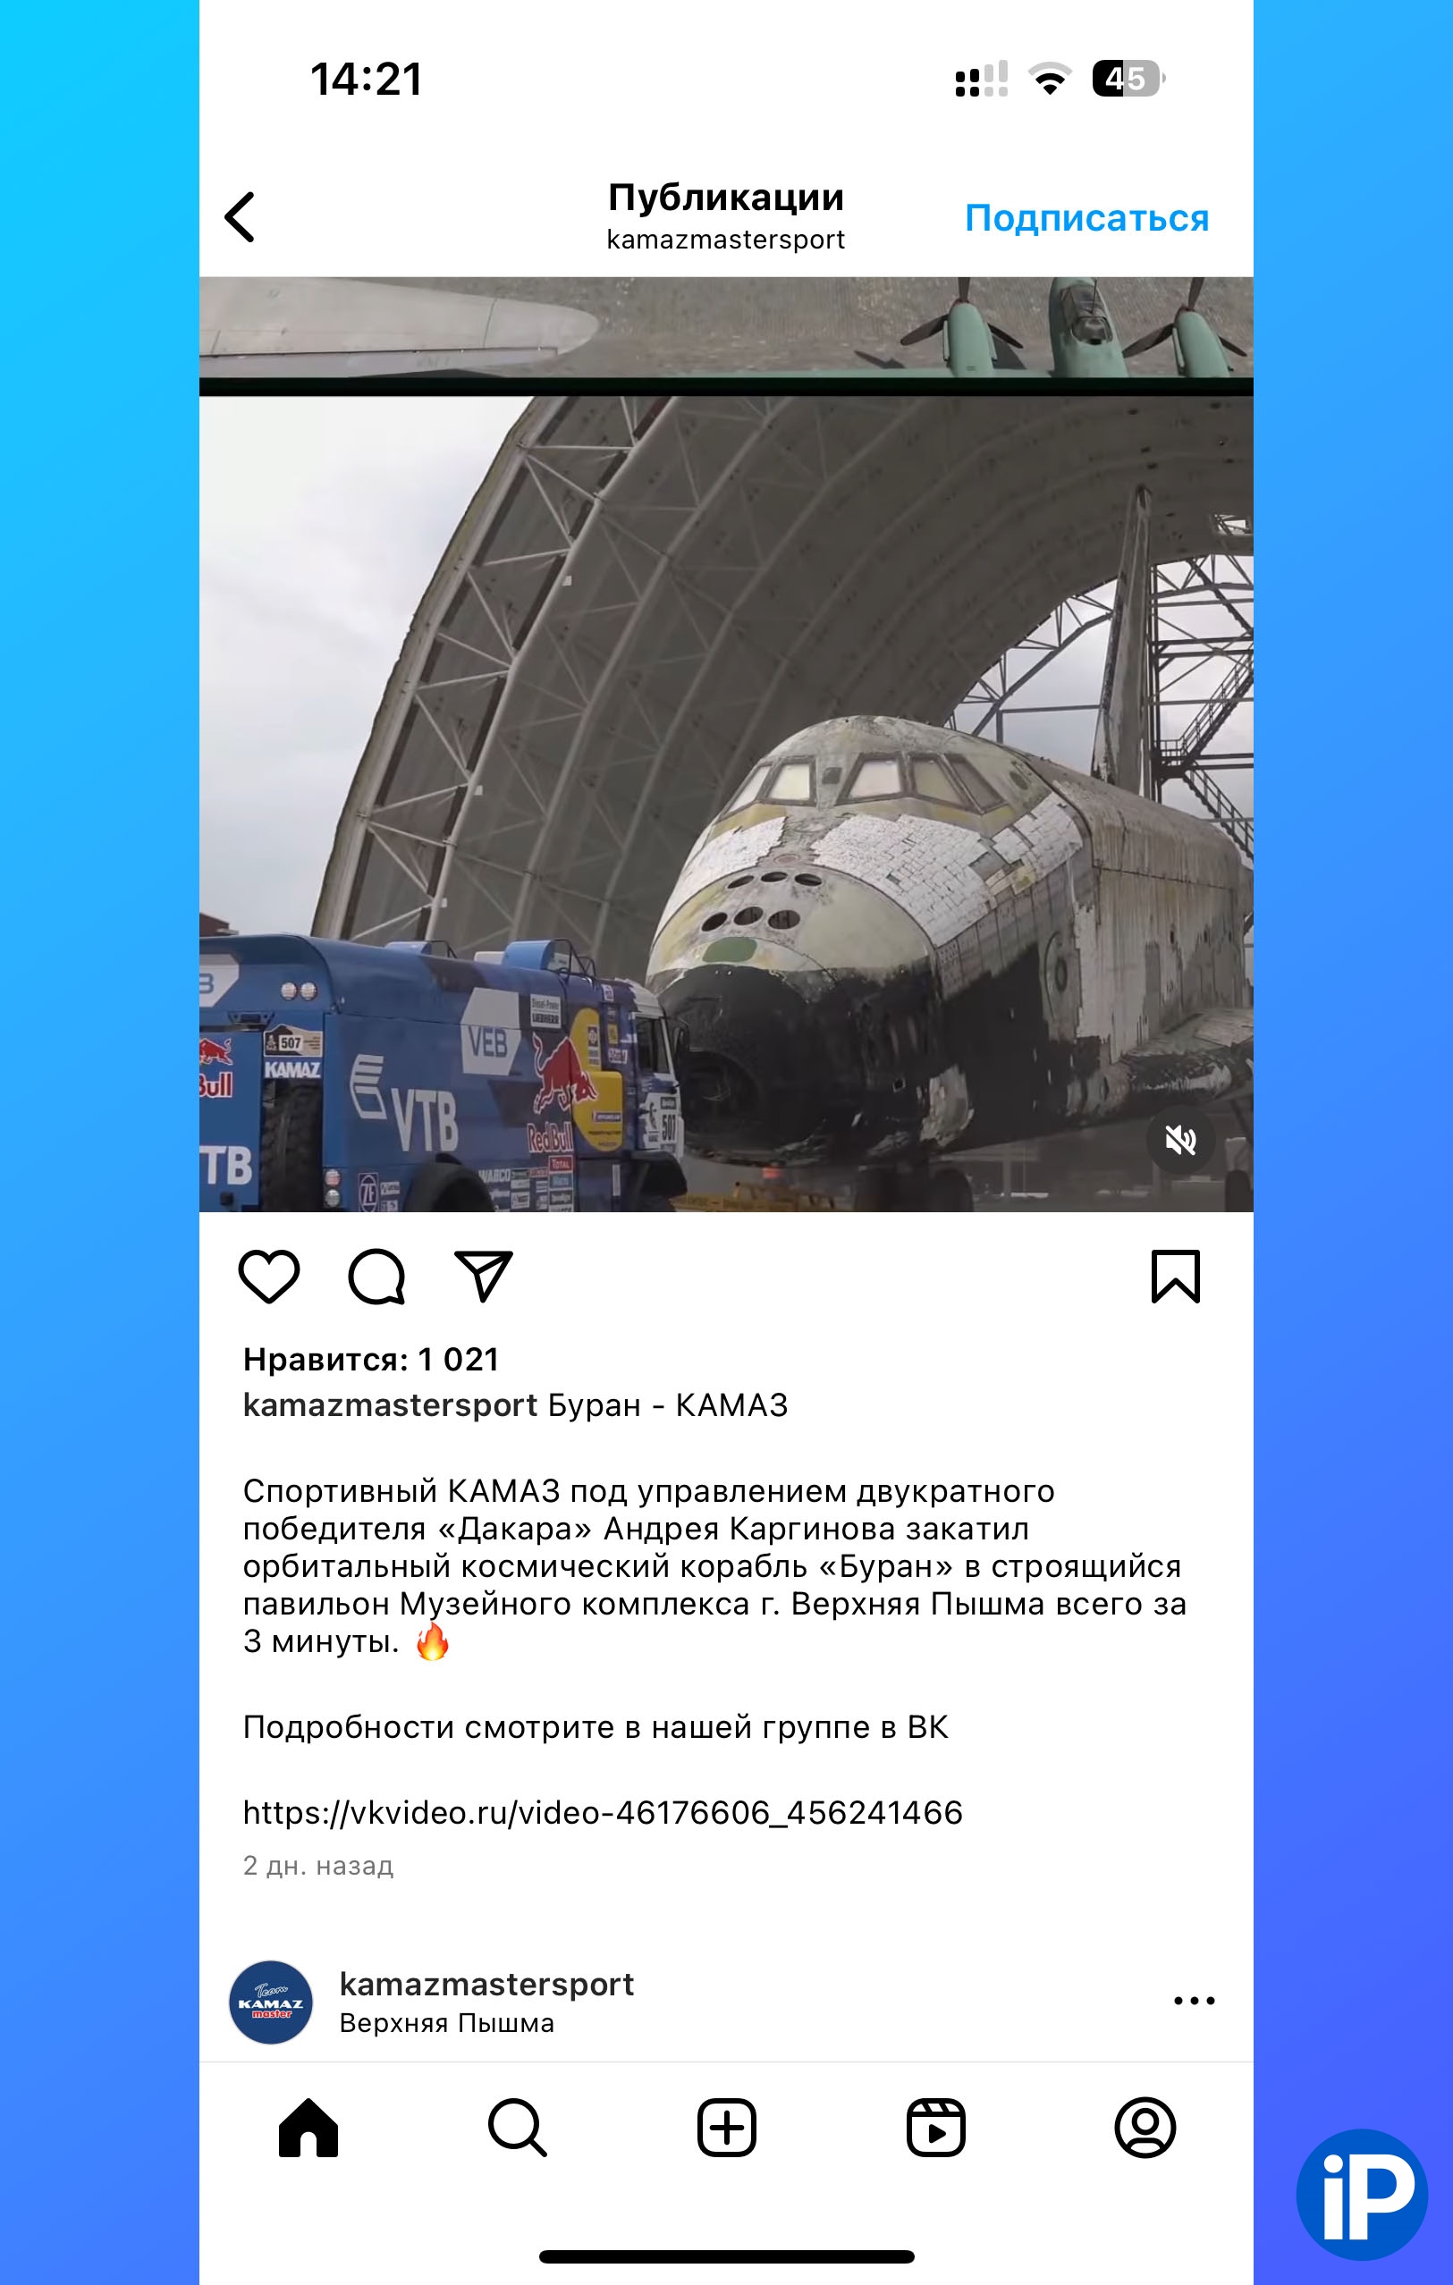Screen dimensions: 1453x2285
Task: View the 1 021 likes list
Action: point(371,1359)
